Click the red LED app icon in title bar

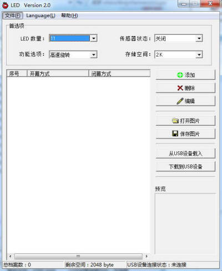click(5, 6)
